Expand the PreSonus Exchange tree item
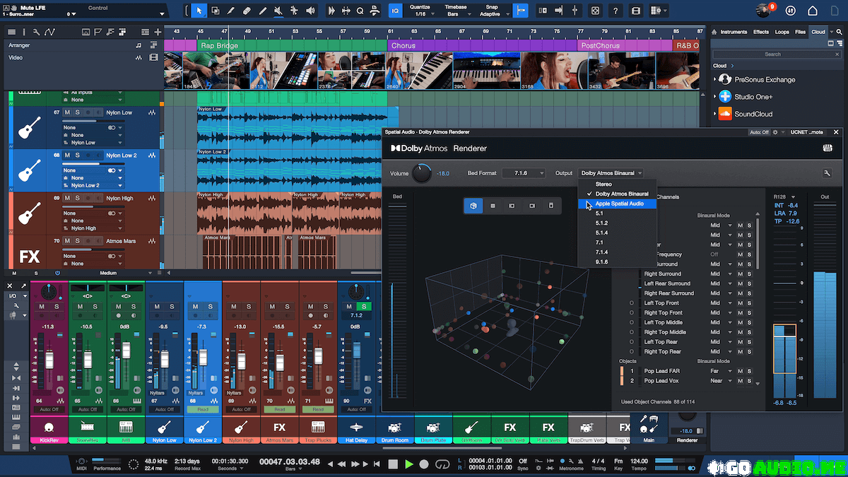Screen dimensions: 848x477 coord(714,80)
